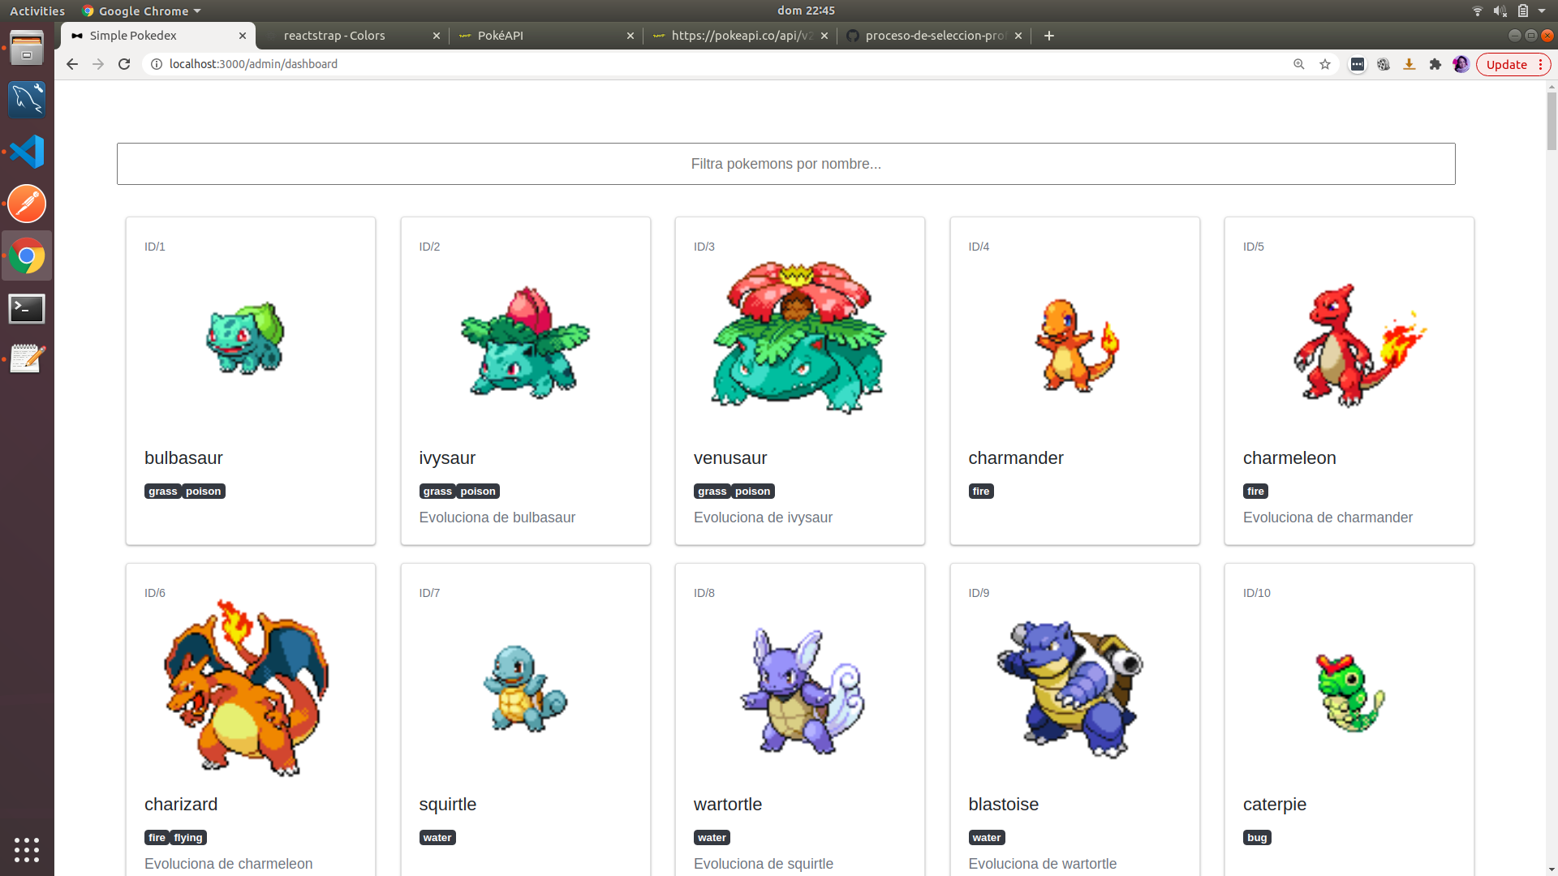The image size is (1558, 876).
Task: Launch Postman from the dock
Action: 27,204
